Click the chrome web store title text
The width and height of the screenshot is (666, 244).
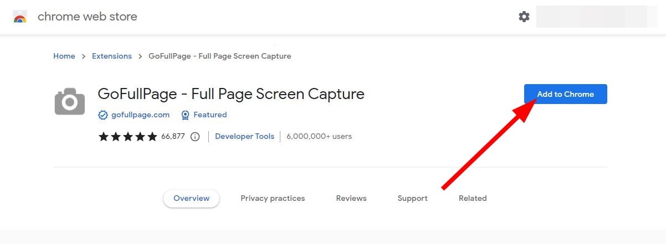click(x=87, y=17)
